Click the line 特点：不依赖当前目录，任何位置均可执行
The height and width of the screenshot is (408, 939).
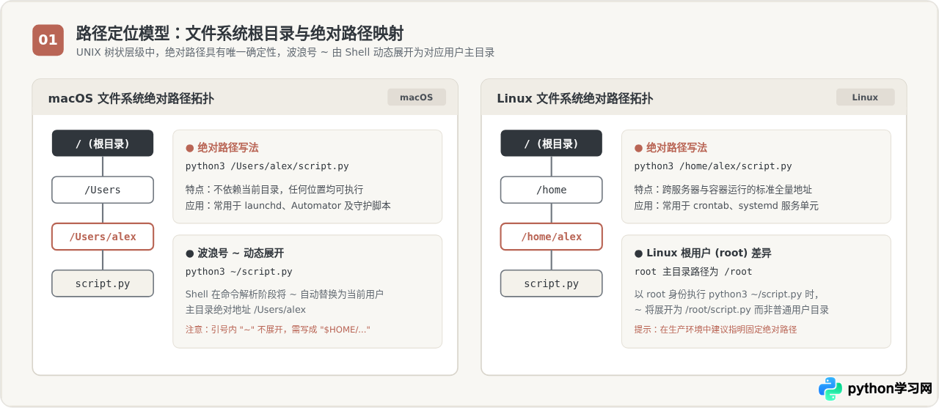274,190
